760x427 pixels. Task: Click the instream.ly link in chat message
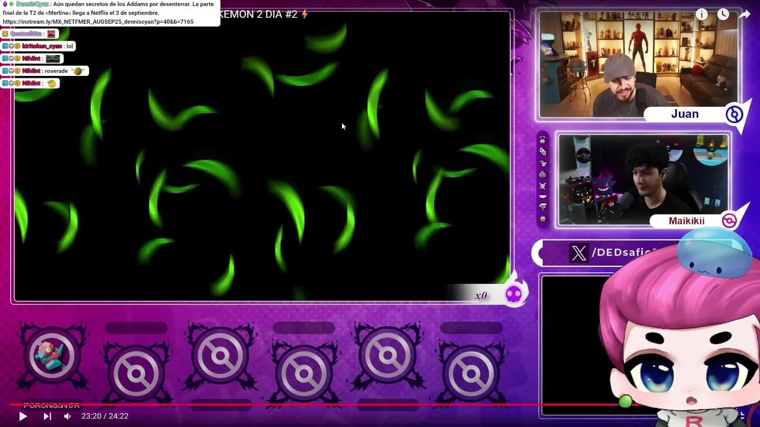(98, 22)
